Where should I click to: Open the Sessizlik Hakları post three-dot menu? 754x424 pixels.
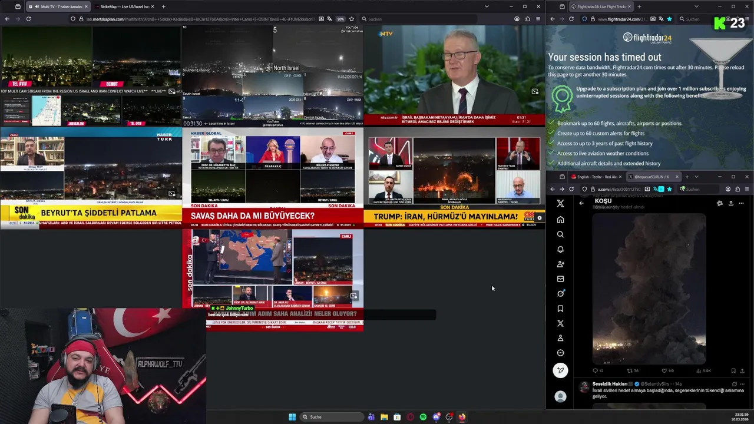pyautogui.click(x=742, y=384)
